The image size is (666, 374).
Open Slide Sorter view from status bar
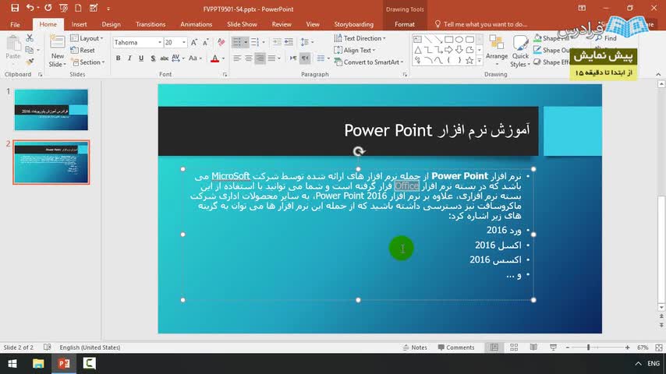pos(514,348)
